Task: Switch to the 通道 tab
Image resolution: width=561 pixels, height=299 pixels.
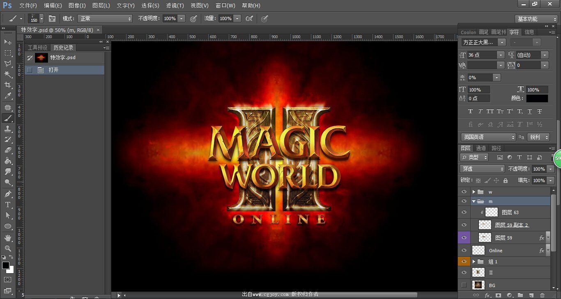Action: click(481, 148)
